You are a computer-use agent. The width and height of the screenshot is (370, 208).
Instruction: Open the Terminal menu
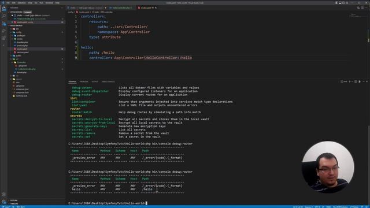49,3
